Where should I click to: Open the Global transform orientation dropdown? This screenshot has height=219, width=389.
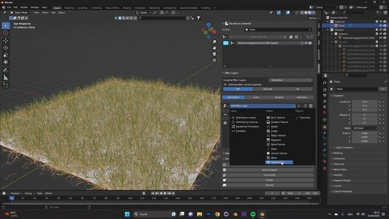click(x=143, y=12)
